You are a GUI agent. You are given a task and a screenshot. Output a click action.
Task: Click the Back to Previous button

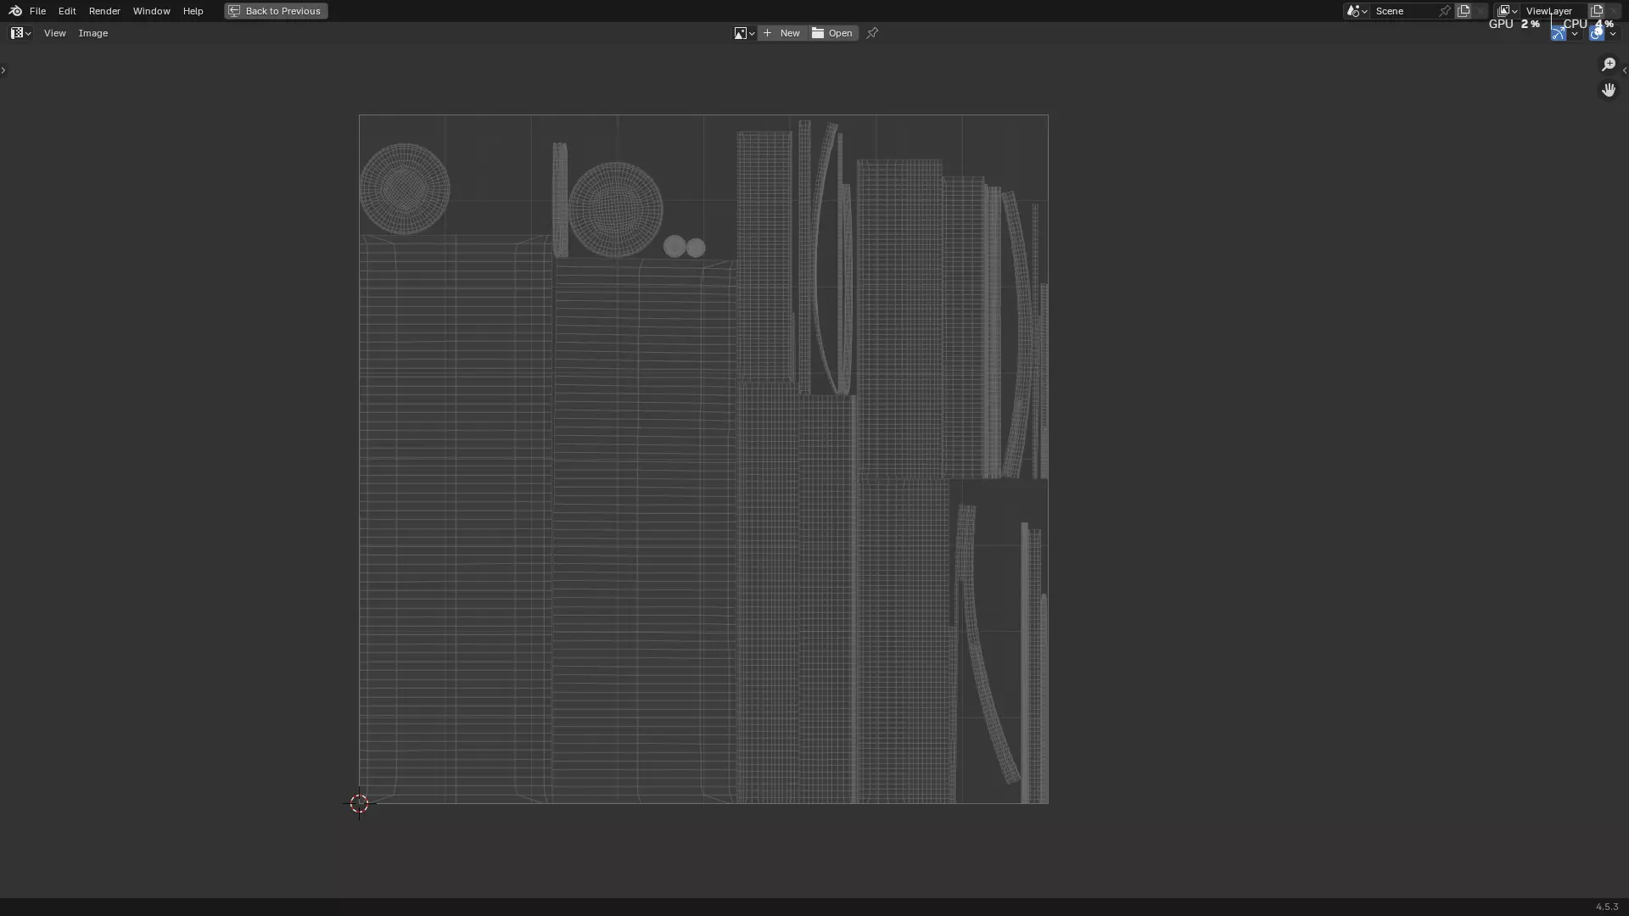coord(276,11)
